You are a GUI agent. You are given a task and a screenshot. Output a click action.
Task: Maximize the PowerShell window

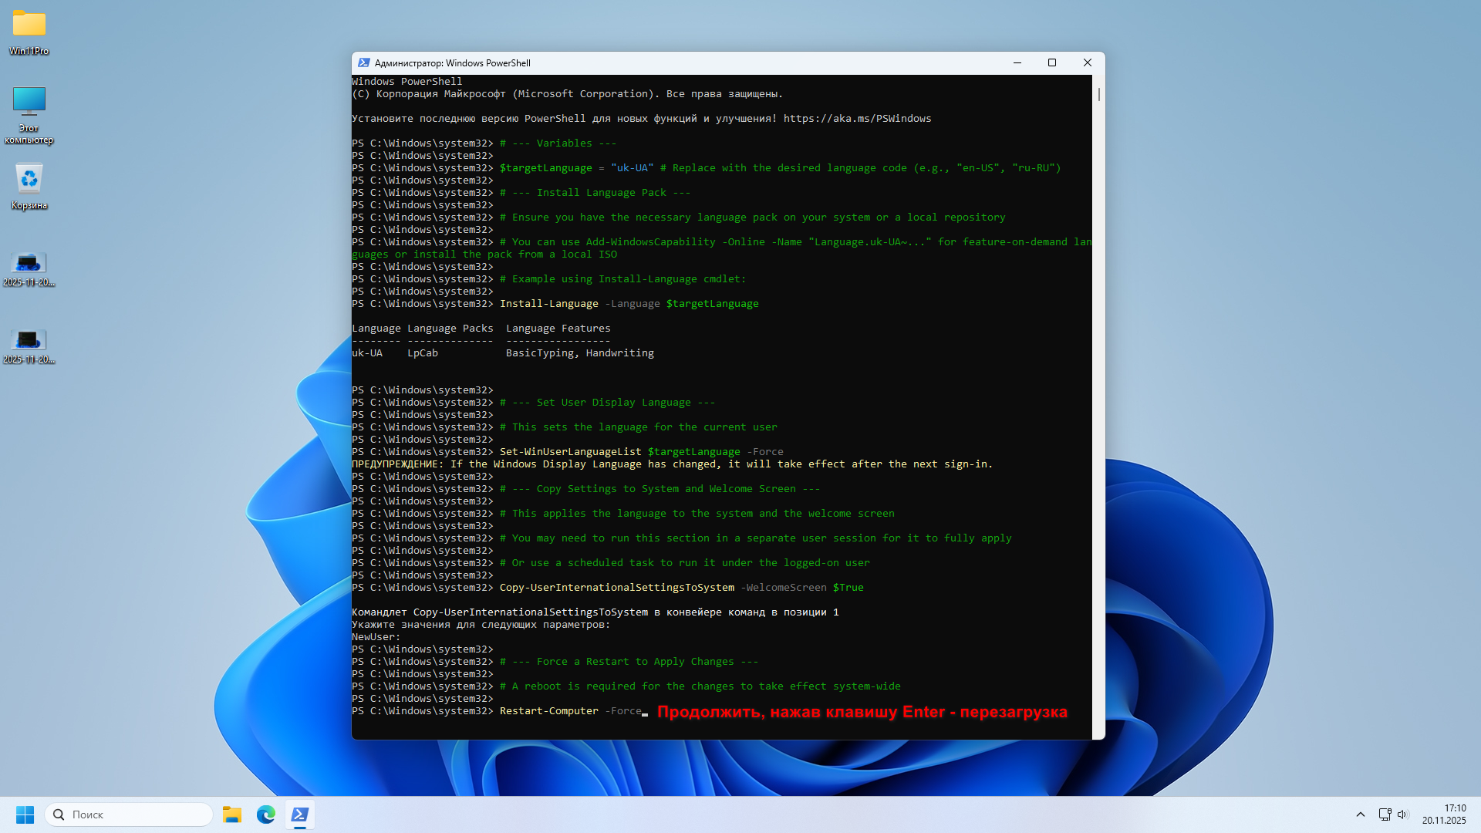1052,63
